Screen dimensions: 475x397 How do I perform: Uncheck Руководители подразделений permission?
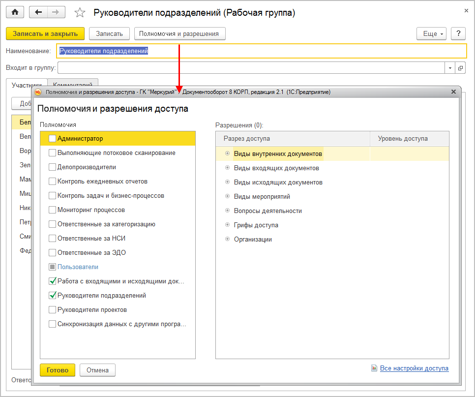click(53, 295)
